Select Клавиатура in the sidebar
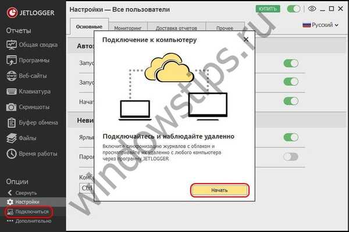Screen dimensions: 349x232 point(34,92)
